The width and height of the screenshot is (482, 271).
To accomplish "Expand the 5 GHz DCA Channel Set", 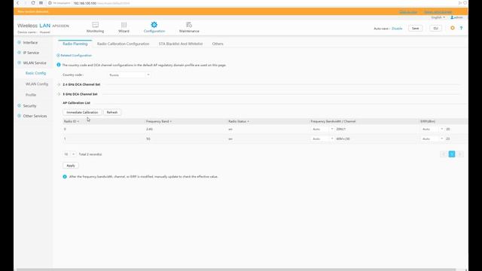I will tap(59, 94).
